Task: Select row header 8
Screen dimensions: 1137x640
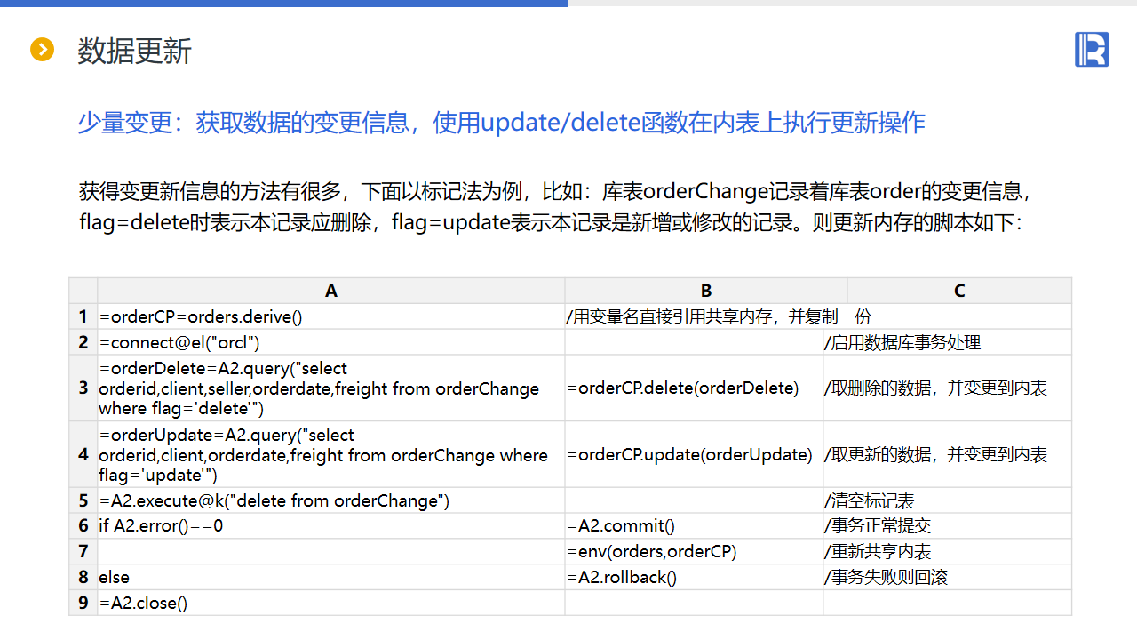Action: pos(83,578)
